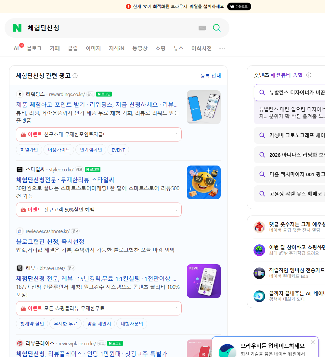The width and height of the screenshot is (325, 357).
Task: Open 신규고객 50%할인 혜택 event banner
Action: coord(99,210)
